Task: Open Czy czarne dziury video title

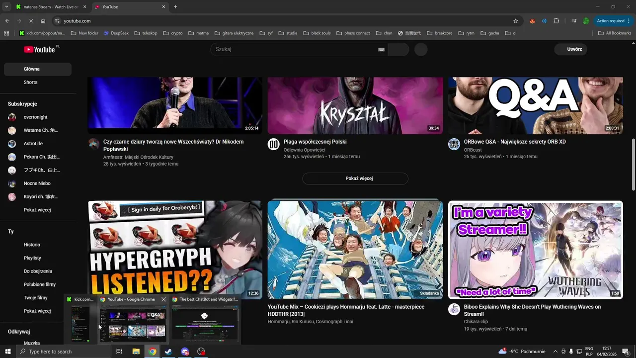Action: (173, 145)
